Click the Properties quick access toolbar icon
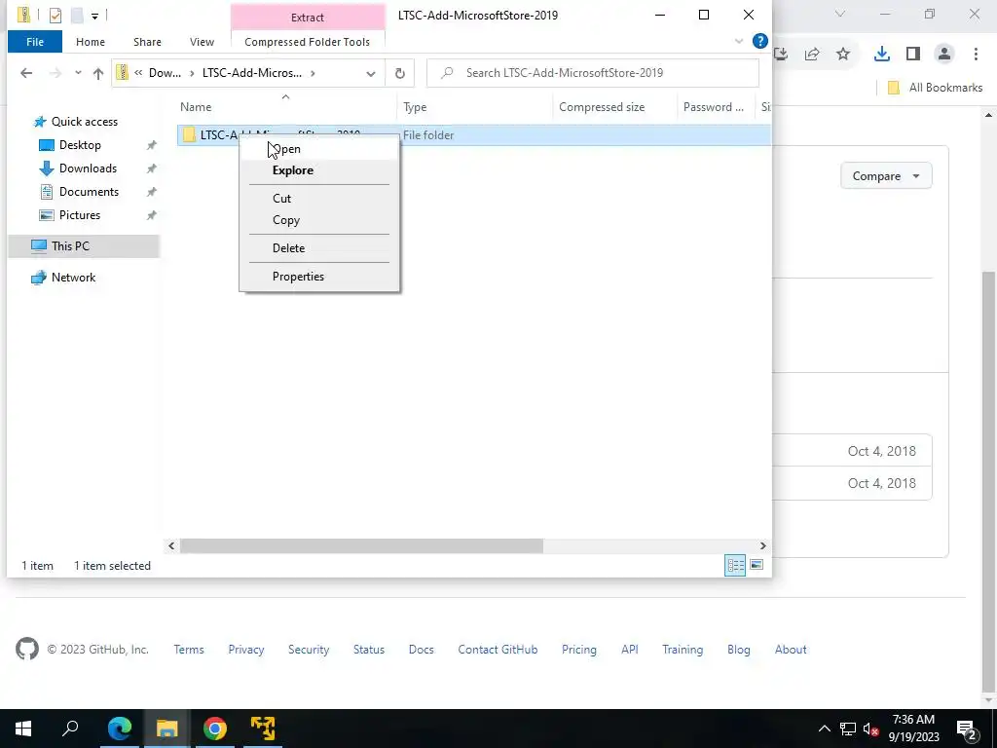The image size is (997, 748). pos(55,16)
